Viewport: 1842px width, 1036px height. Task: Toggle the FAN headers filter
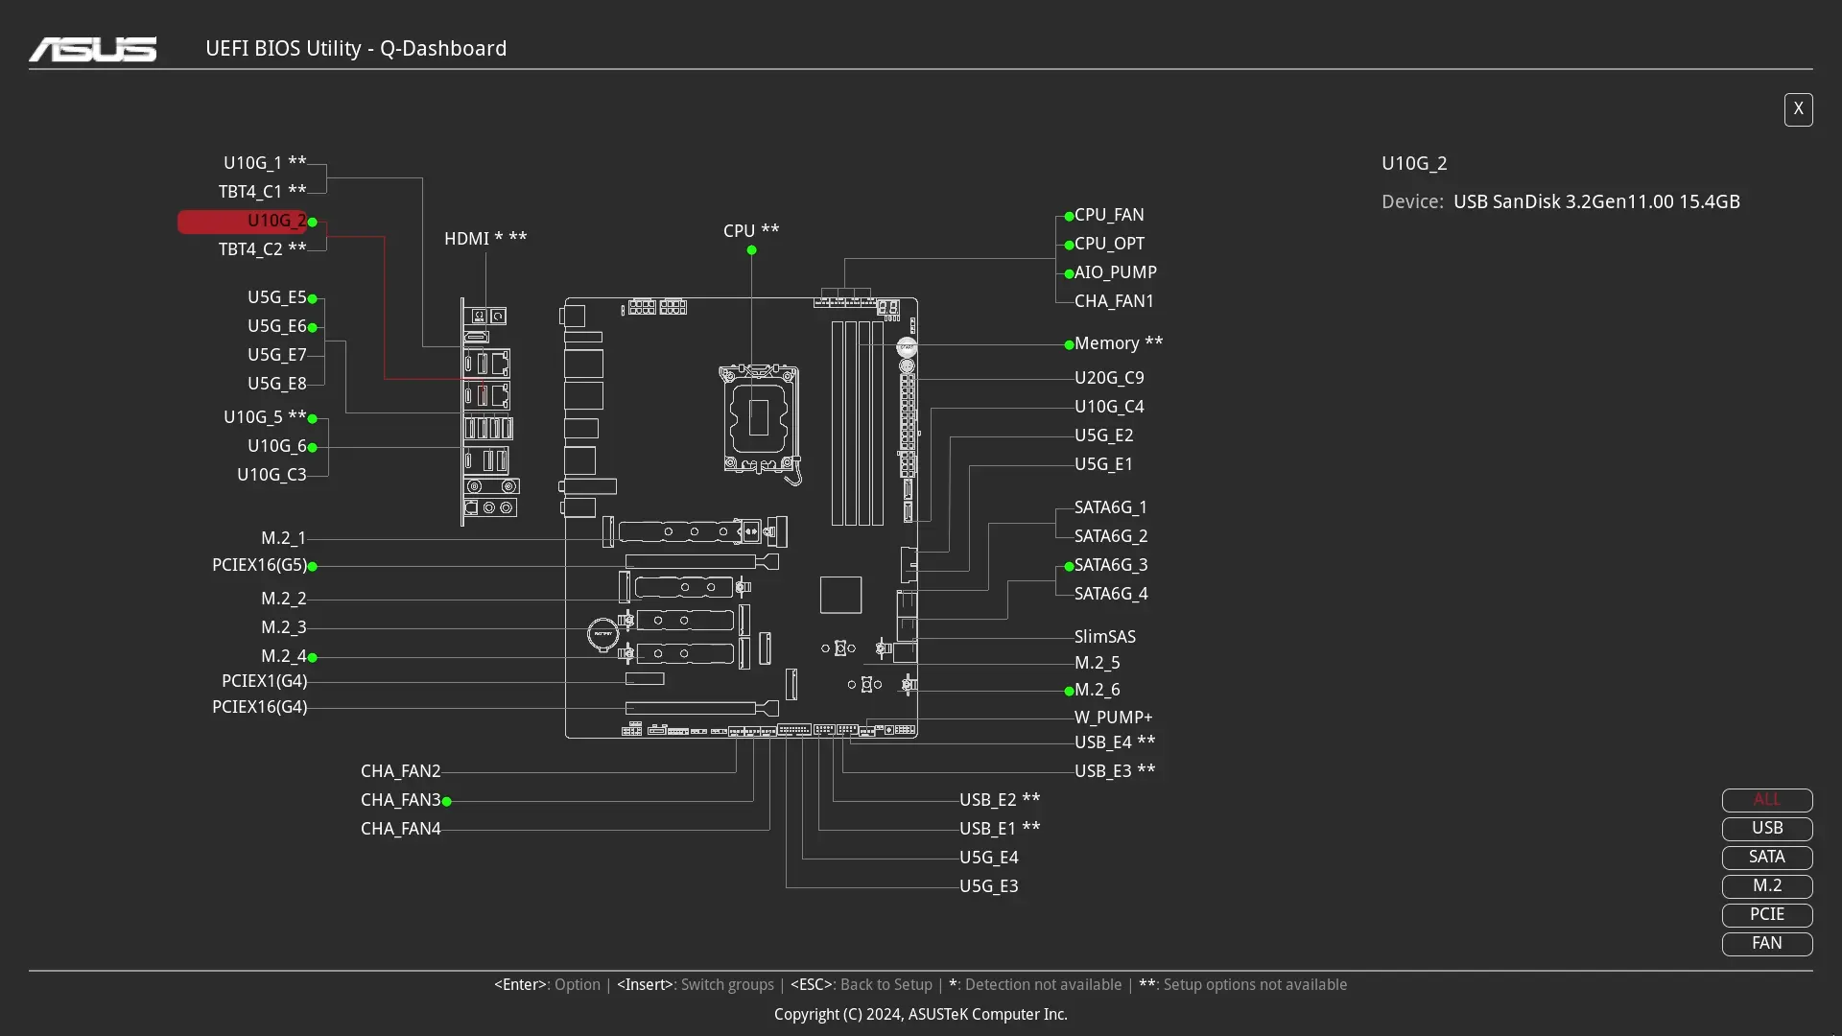tap(1766, 944)
